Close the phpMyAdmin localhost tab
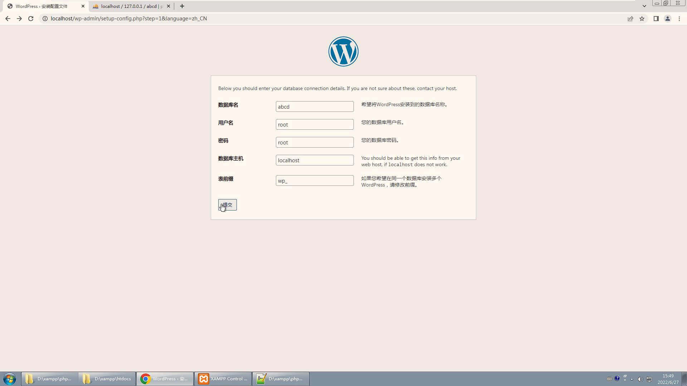Image resolution: width=687 pixels, height=386 pixels. point(169,6)
